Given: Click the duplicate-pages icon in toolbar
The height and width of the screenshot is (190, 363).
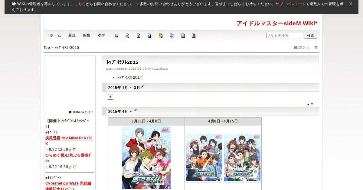Looking at the screenshot, I should (116, 36).
